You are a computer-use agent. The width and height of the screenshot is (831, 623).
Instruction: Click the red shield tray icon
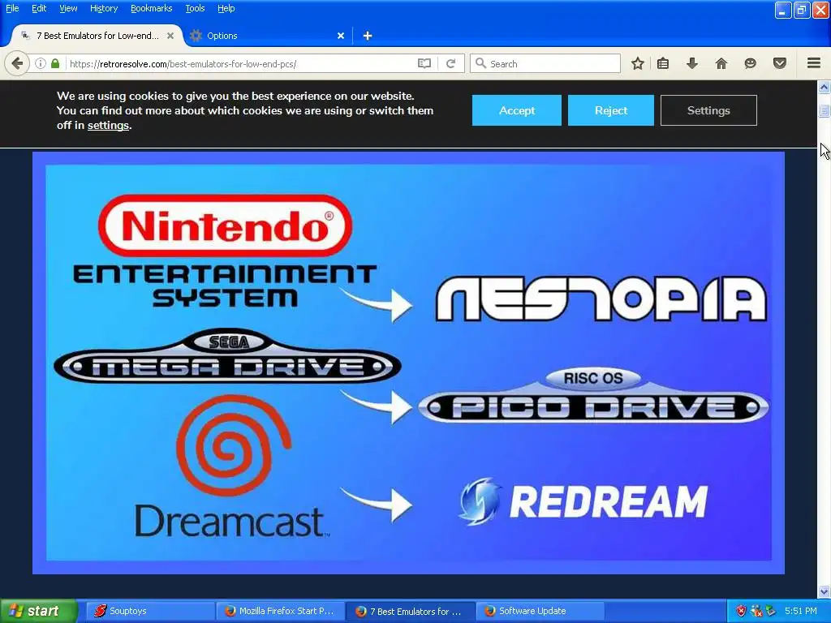pos(741,611)
